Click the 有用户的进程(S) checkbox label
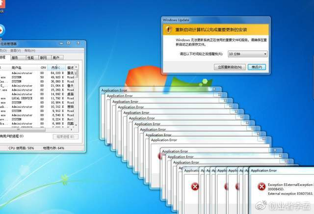Screen dimensions: 314x214 (x=12, y=136)
